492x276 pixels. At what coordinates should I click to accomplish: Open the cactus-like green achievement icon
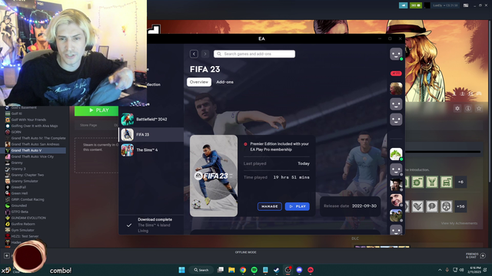pos(432,182)
